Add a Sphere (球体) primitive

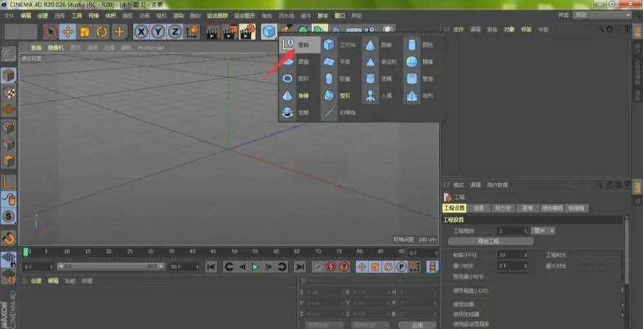click(412, 62)
